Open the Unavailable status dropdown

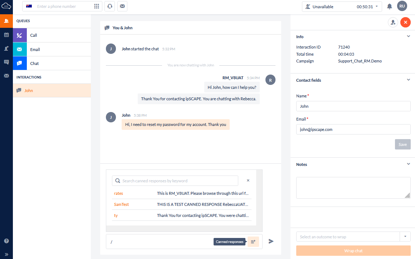(342, 6)
